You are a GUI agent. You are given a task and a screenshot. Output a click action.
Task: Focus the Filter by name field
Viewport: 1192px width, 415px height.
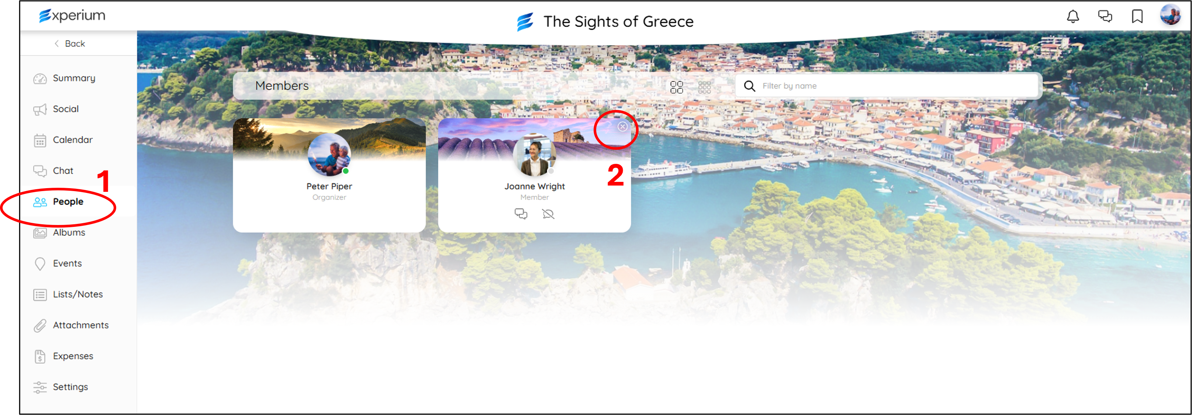point(888,86)
